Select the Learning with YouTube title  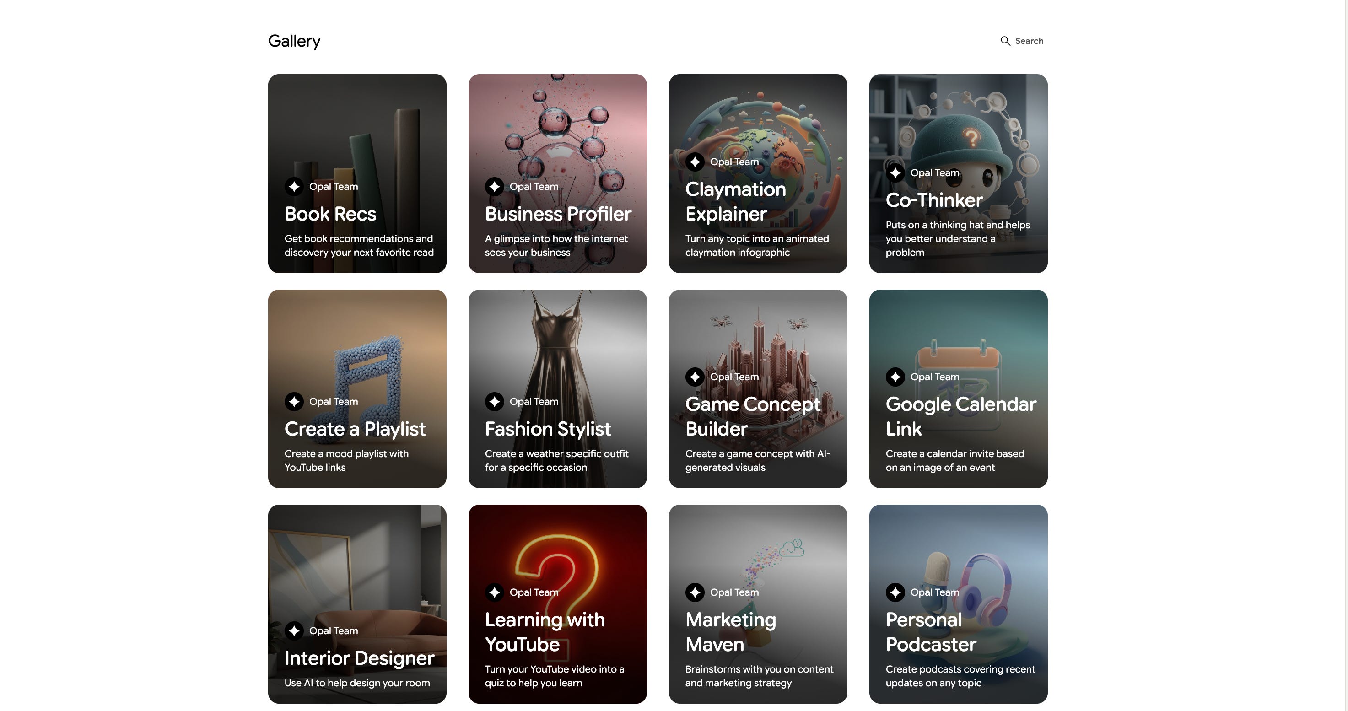[x=545, y=632]
